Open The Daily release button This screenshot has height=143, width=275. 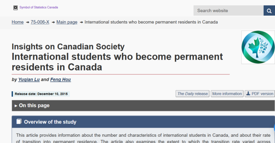tap(192, 94)
